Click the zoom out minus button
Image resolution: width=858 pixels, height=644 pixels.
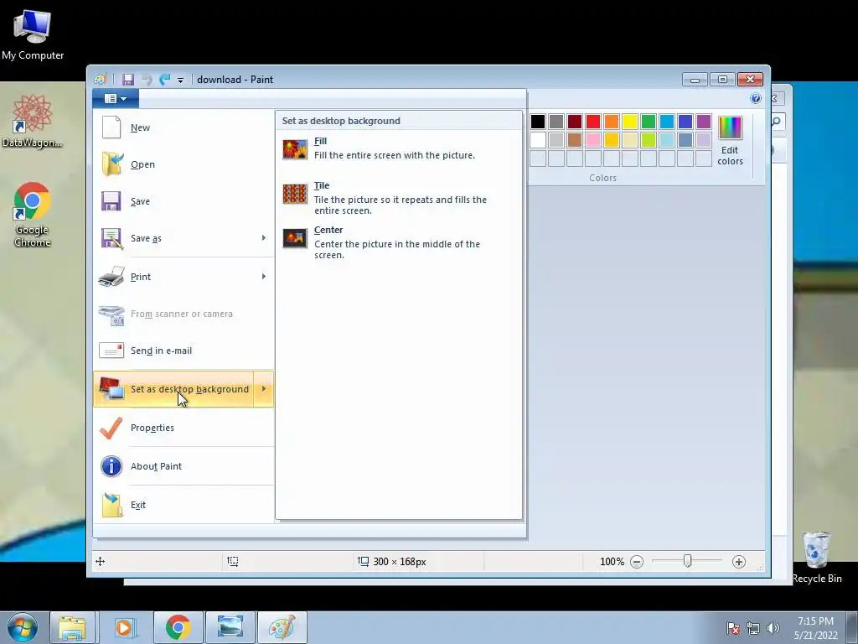(x=637, y=562)
